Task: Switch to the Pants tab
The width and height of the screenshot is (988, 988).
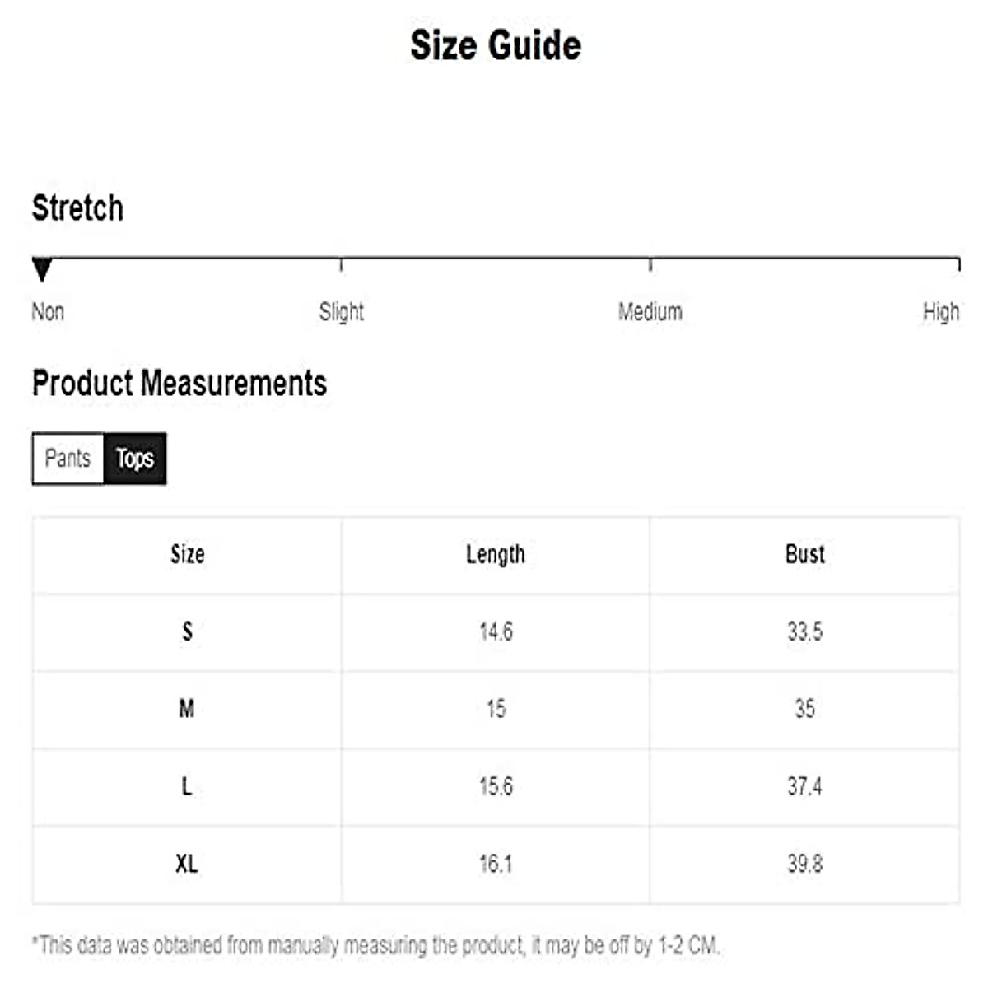Action: (x=68, y=459)
